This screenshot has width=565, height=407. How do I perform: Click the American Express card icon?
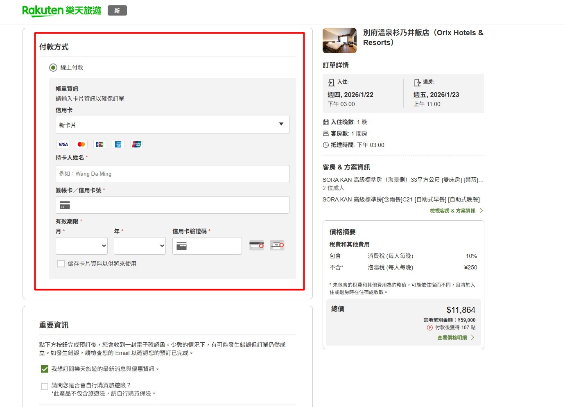click(x=118, y=144)
